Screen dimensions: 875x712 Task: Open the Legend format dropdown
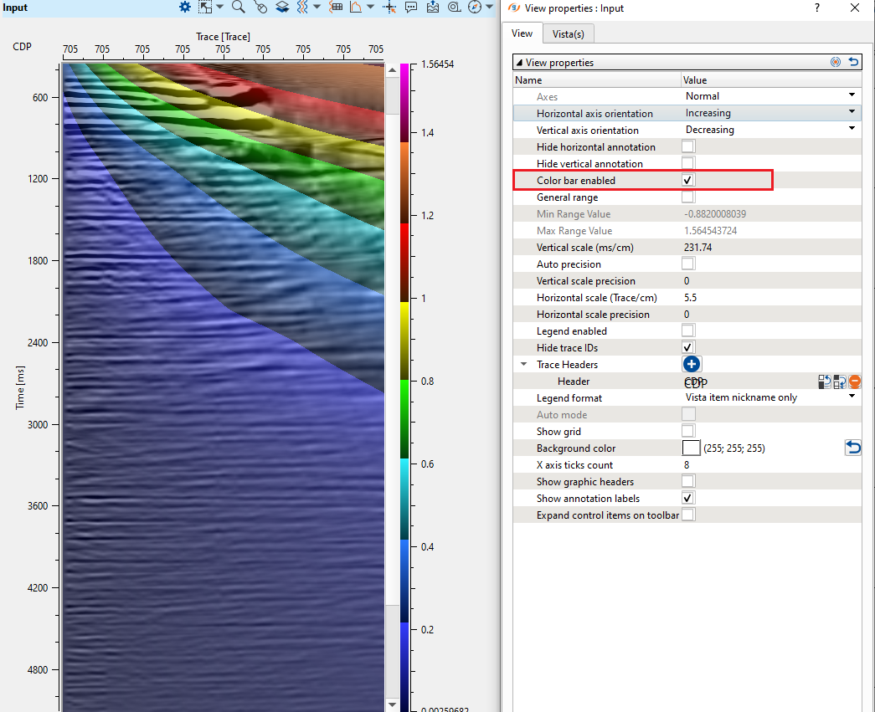point(852,397)
